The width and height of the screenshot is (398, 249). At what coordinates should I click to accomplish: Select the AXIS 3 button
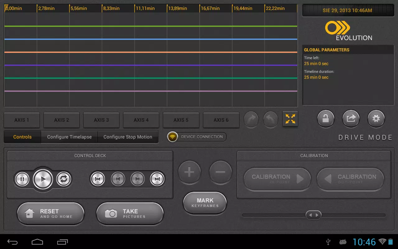pyautogui.click(x=101, y=120)
